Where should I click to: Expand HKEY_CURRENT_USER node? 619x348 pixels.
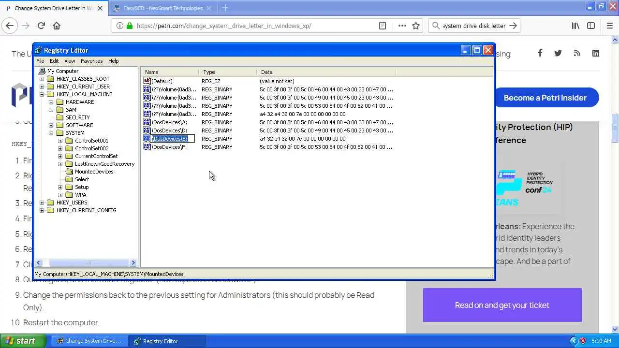[x=42, y=87]
